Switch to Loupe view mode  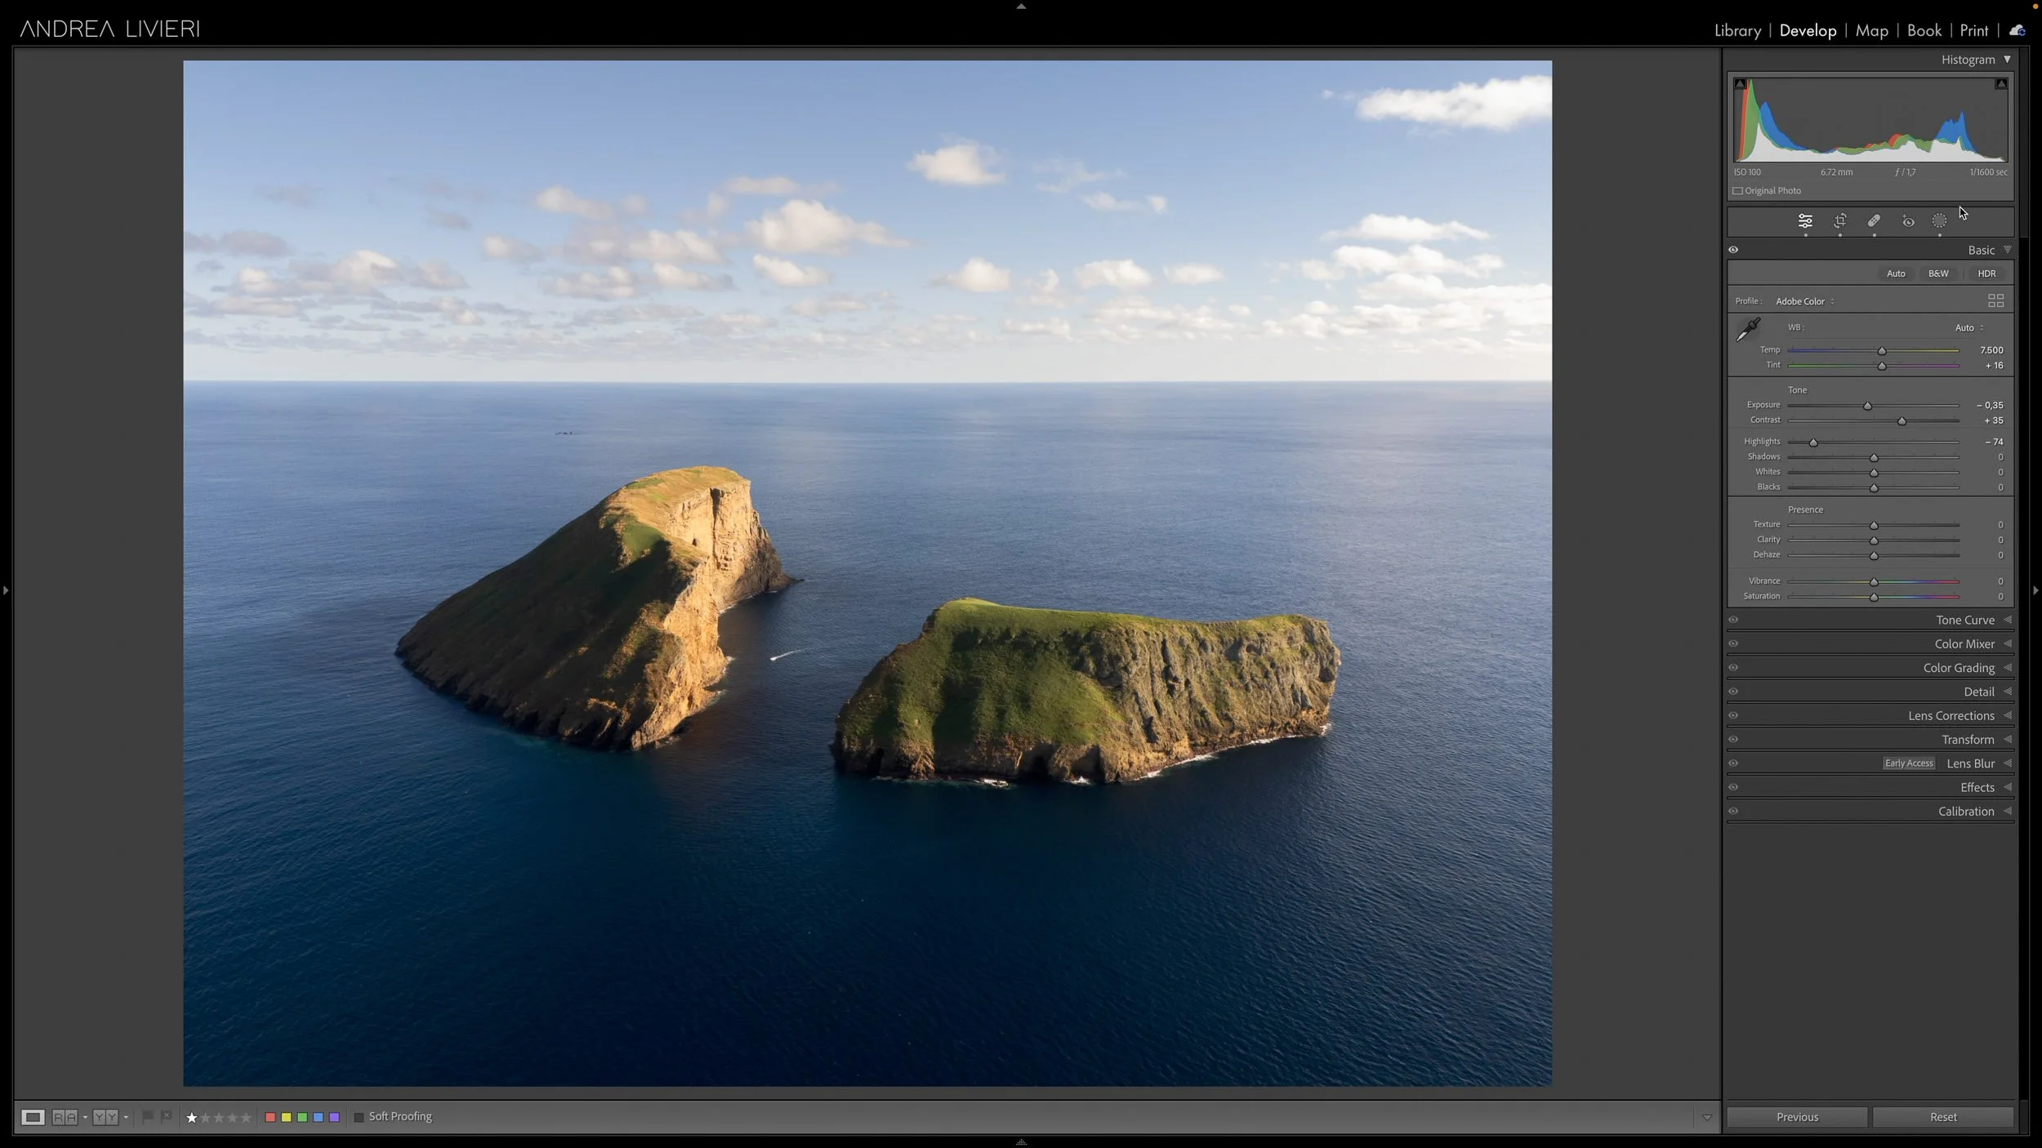point(33,1117)
